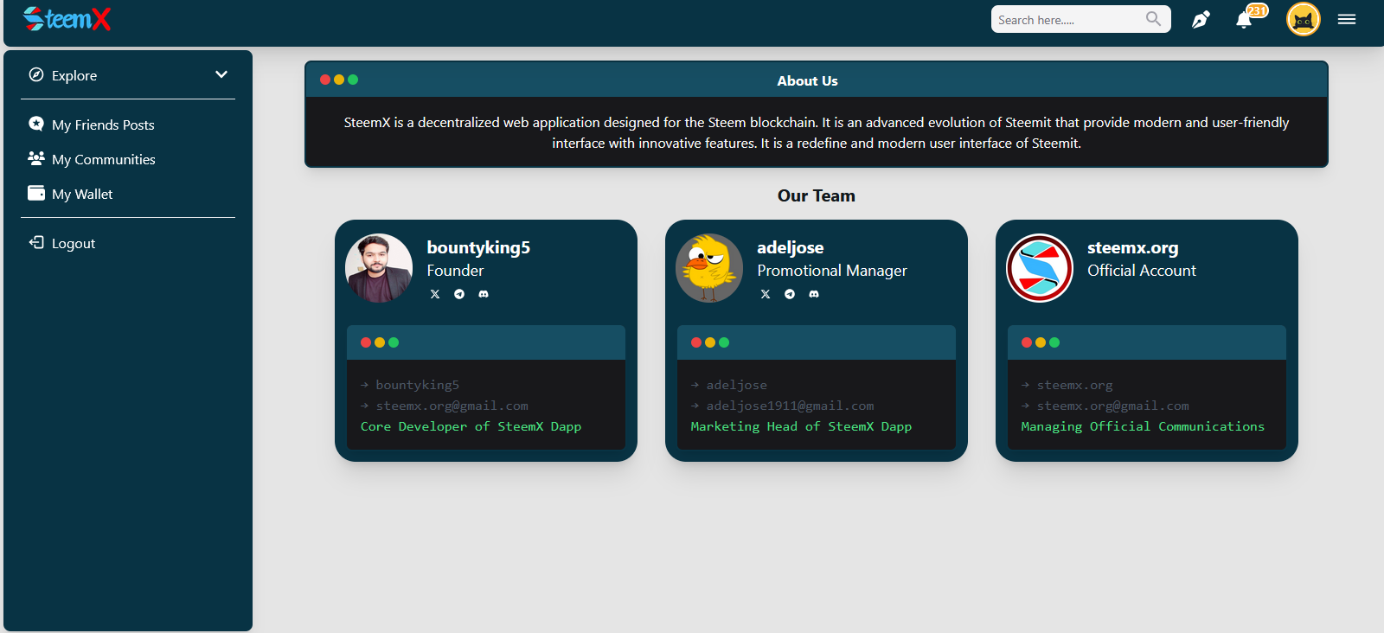The width and height of the screenshot is (1384, 633).
Task: Open My Friends Posts
Action: [103, 125]
